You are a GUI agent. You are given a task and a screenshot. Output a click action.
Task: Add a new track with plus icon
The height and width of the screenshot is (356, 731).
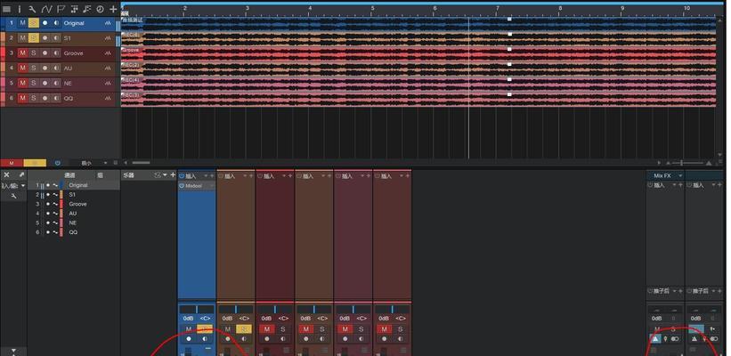tap(113, 9)
